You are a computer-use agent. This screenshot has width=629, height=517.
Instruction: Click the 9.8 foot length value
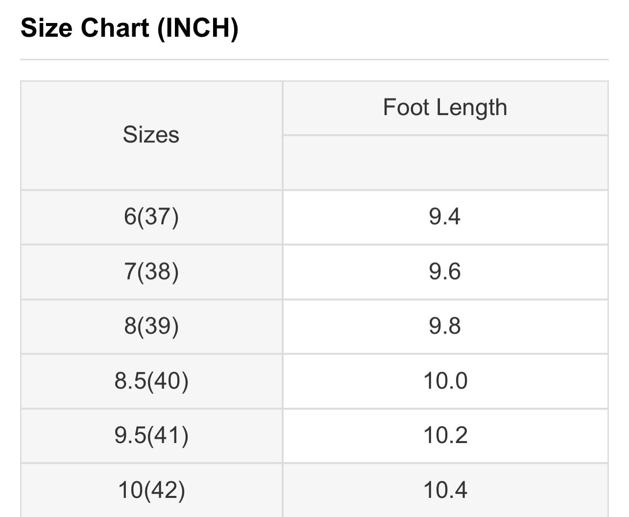coord(445,326)
